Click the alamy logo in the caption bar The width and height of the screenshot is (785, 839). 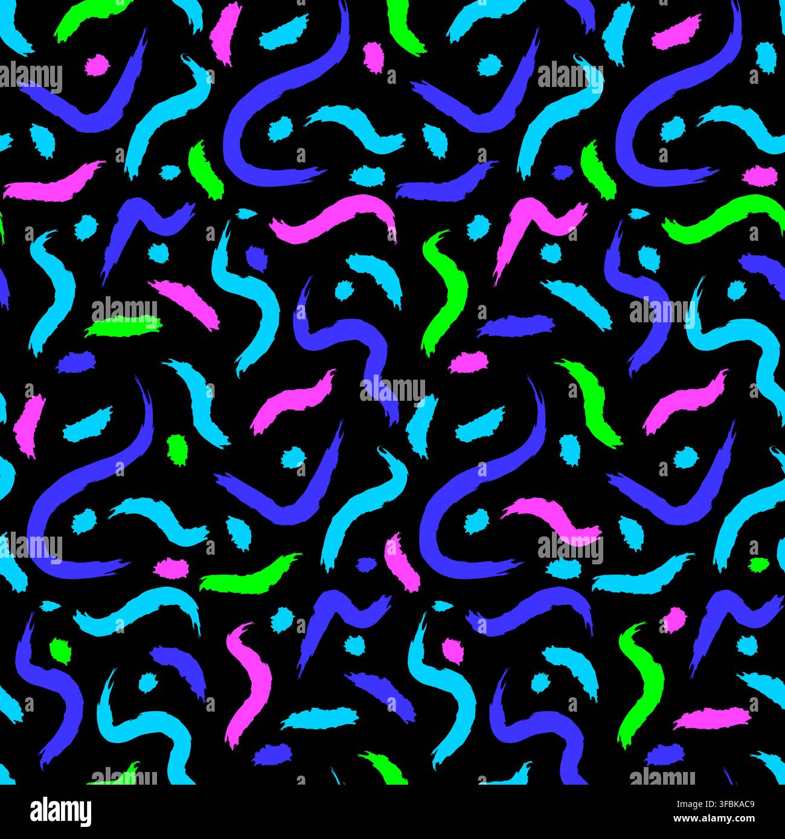click(x=61, y=811)
